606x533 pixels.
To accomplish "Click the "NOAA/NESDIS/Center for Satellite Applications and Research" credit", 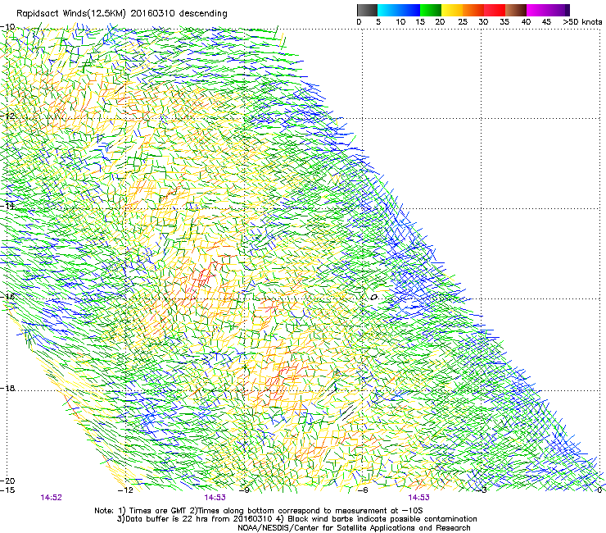I will click(x=354, y=528).
